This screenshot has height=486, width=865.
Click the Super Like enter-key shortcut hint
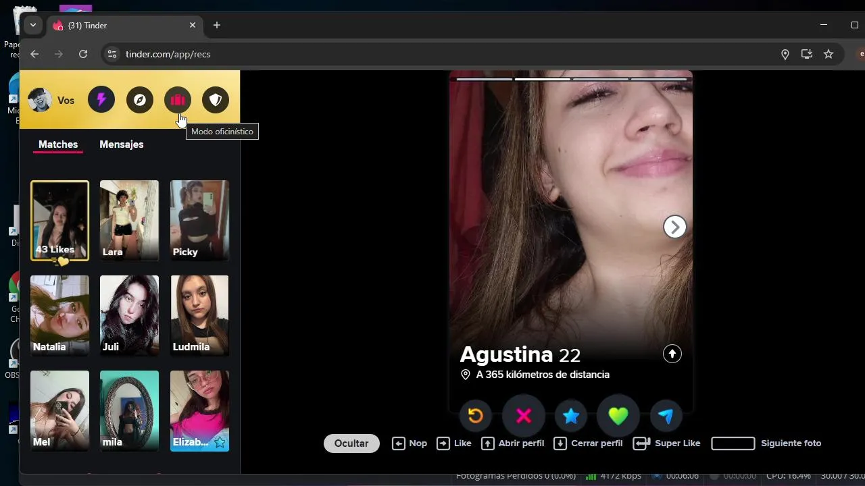coord(666,443)
